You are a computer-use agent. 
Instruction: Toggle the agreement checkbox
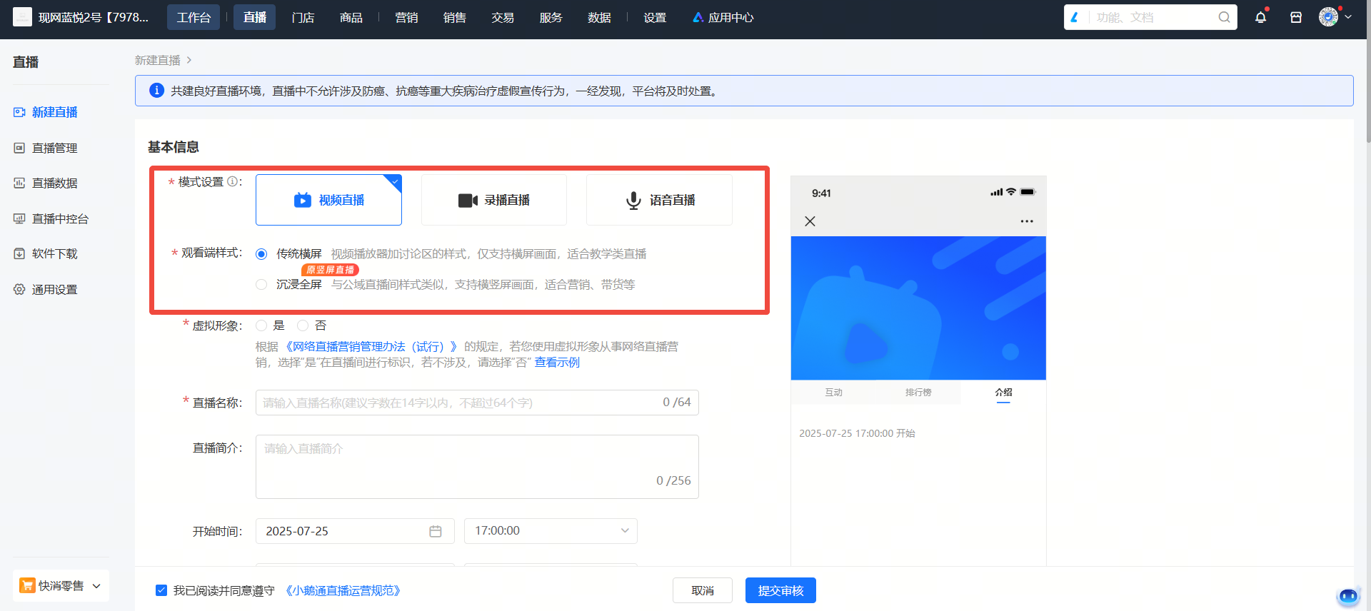161,590
